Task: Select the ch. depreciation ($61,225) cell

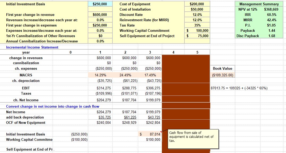Action: click(x=125, y=81)
